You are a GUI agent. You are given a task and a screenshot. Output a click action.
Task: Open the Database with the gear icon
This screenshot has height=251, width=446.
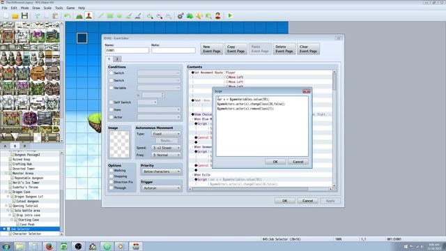pos(180,16)
